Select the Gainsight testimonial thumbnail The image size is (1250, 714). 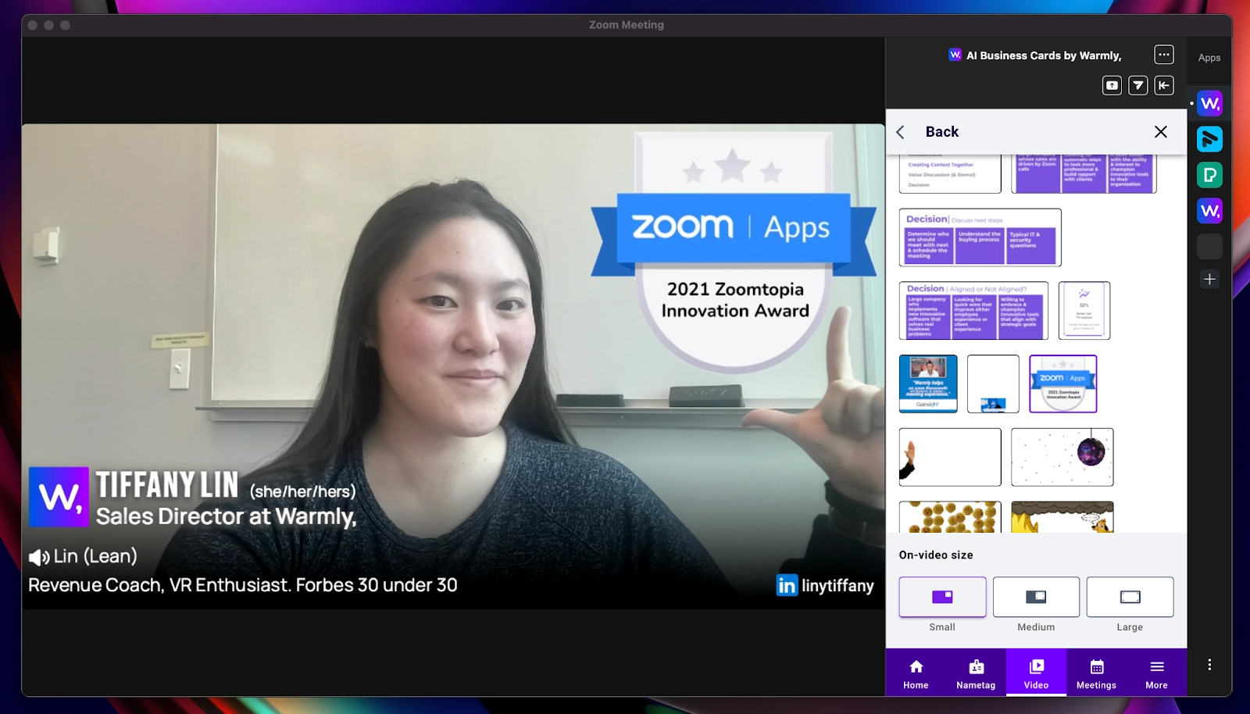[x=928, y=384]
